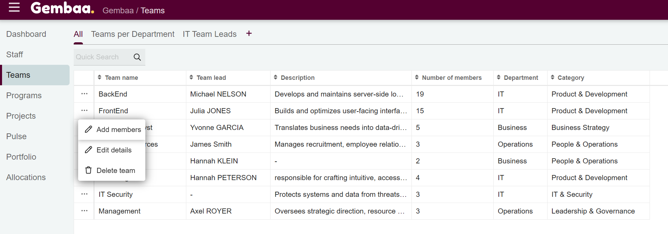Switch to Teams per Department tab
This screenshot has height=234, width=668.
pos(133,34)
